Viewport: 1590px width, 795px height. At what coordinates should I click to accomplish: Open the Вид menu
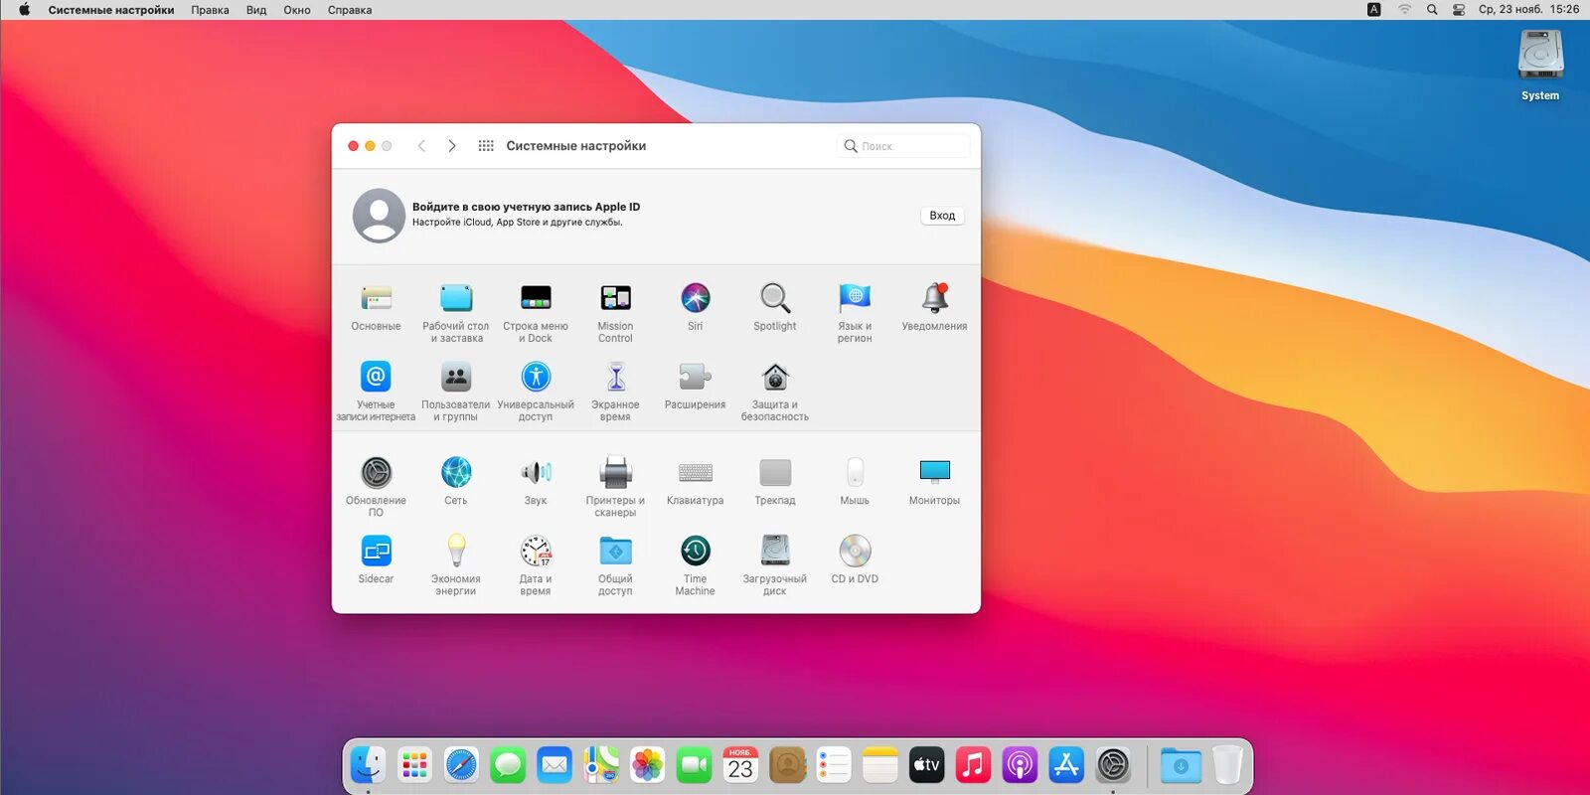pos(256,10)
